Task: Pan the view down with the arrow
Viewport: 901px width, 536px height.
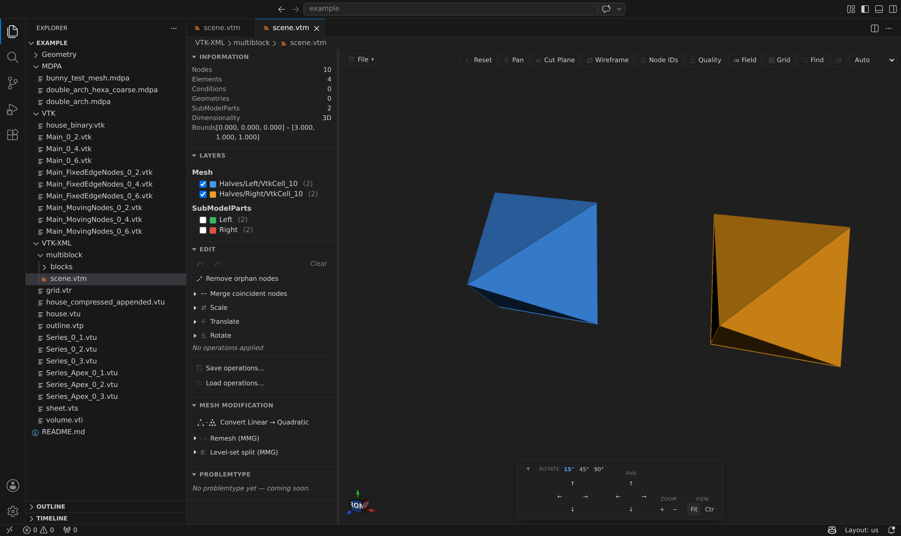Action: pos(631,509)
